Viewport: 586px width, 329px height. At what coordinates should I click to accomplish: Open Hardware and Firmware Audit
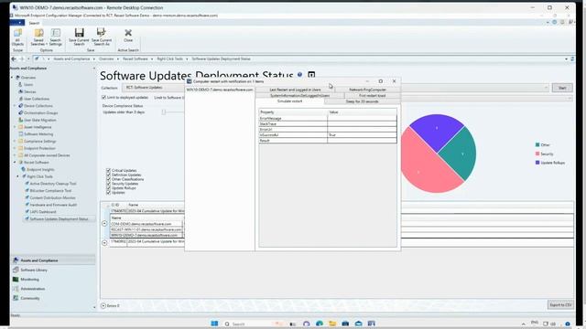tap(53, 205)
